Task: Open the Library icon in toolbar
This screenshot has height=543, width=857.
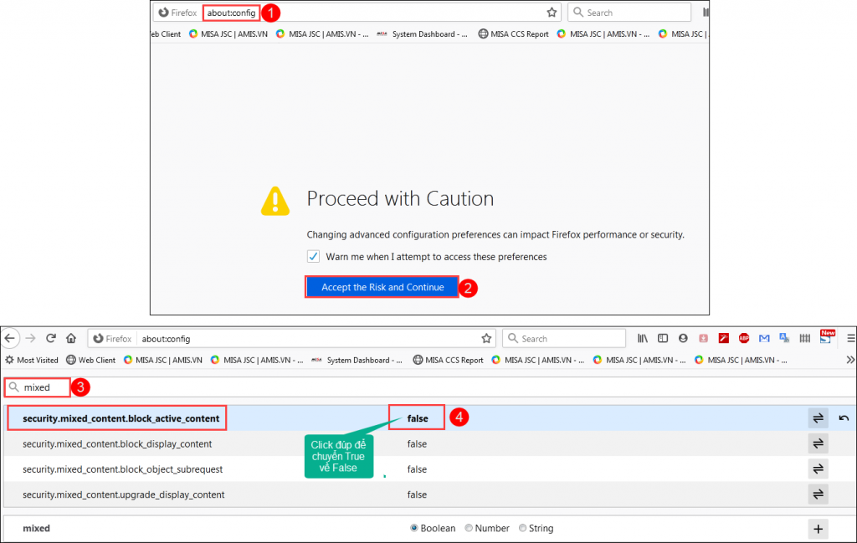Action: (x=643, y=339)
